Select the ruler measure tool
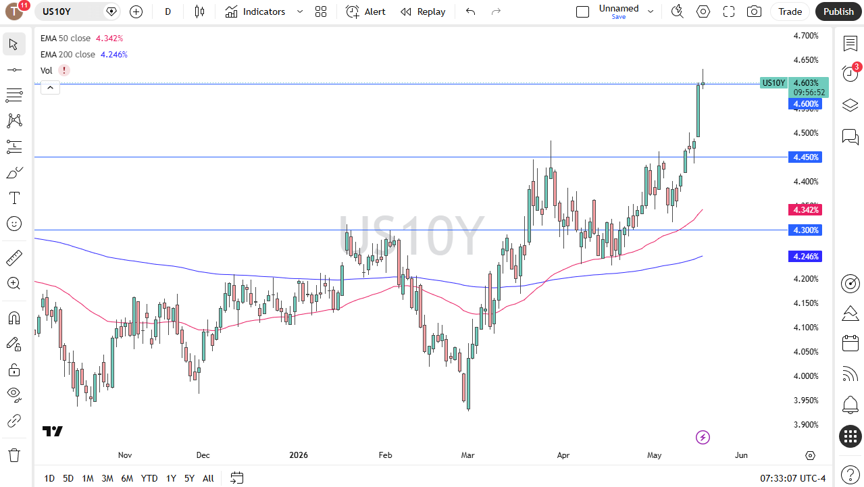864x487 pixels. [14, 258]
